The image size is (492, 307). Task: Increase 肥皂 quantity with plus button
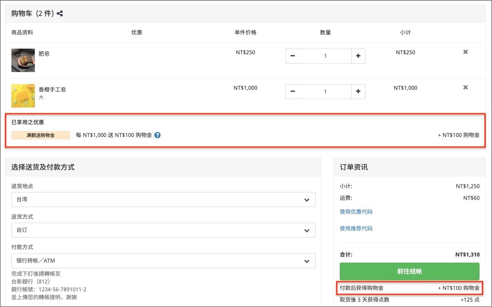coord(358,56)
